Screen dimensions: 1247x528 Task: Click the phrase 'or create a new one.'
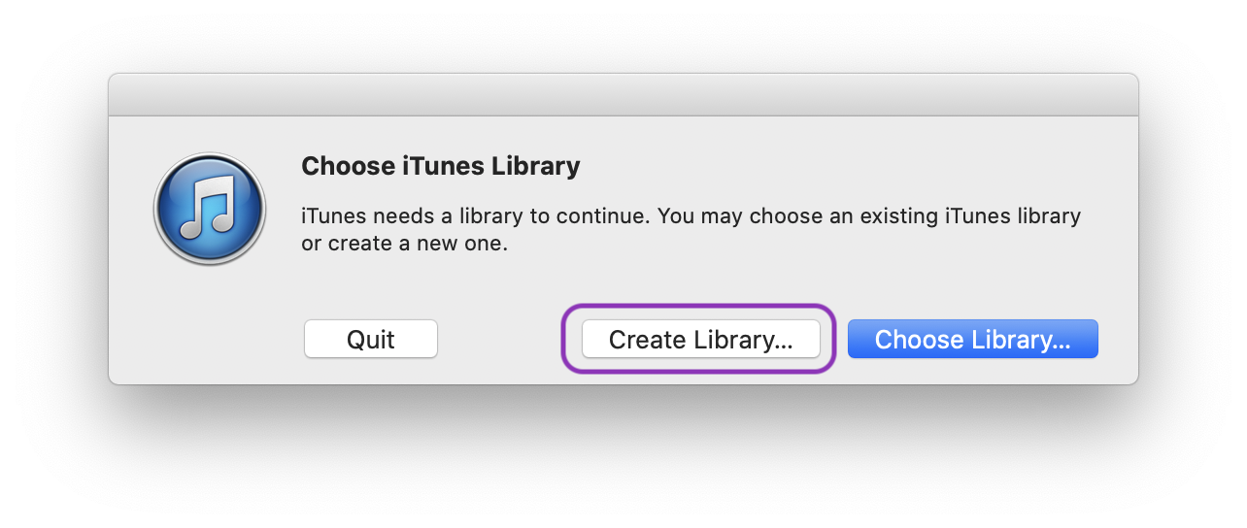pos(404,244)
